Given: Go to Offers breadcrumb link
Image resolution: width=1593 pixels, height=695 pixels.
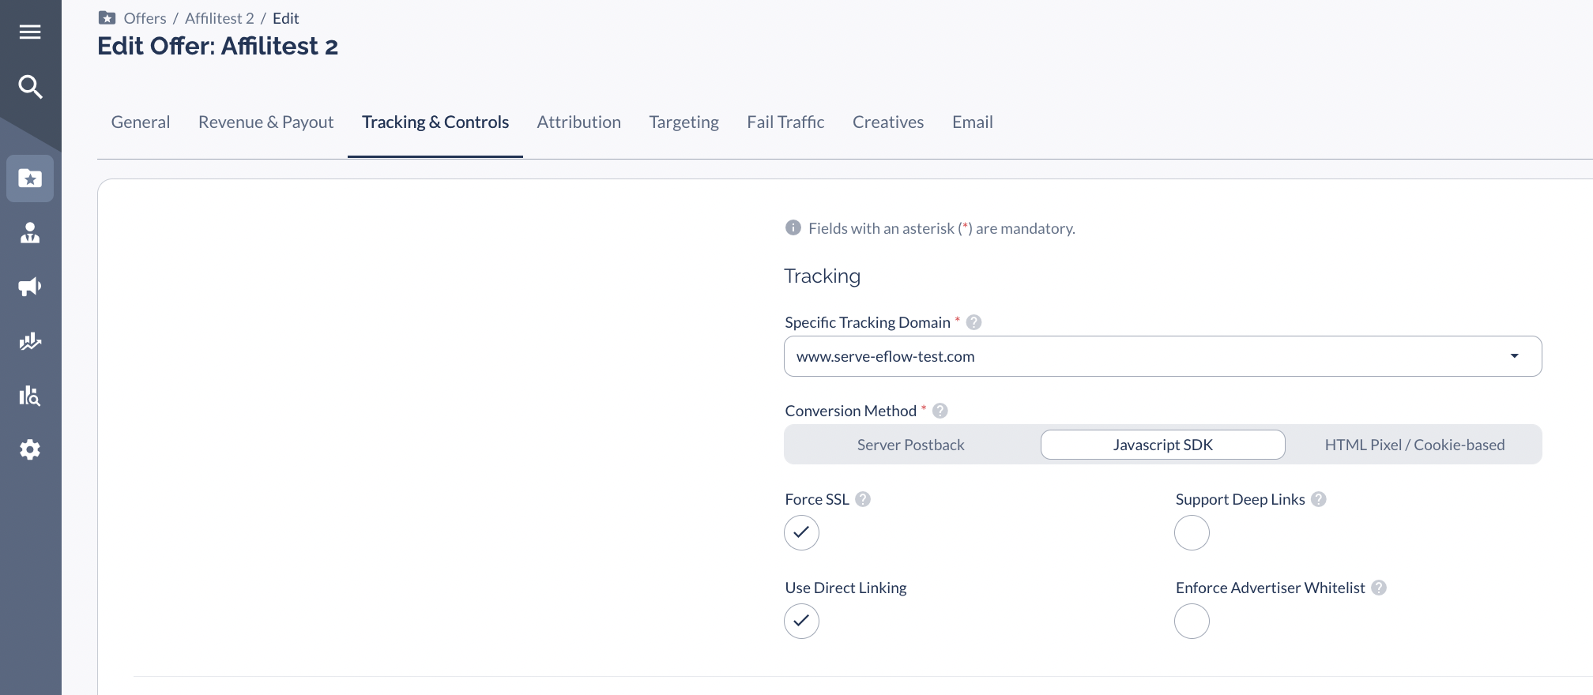Looking at the screenshot, I should 145,18.
